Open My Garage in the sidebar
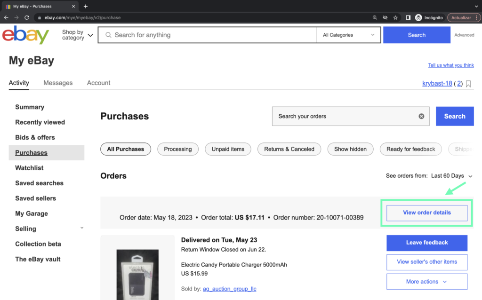482x300 pixels. (x=32, y=213)
